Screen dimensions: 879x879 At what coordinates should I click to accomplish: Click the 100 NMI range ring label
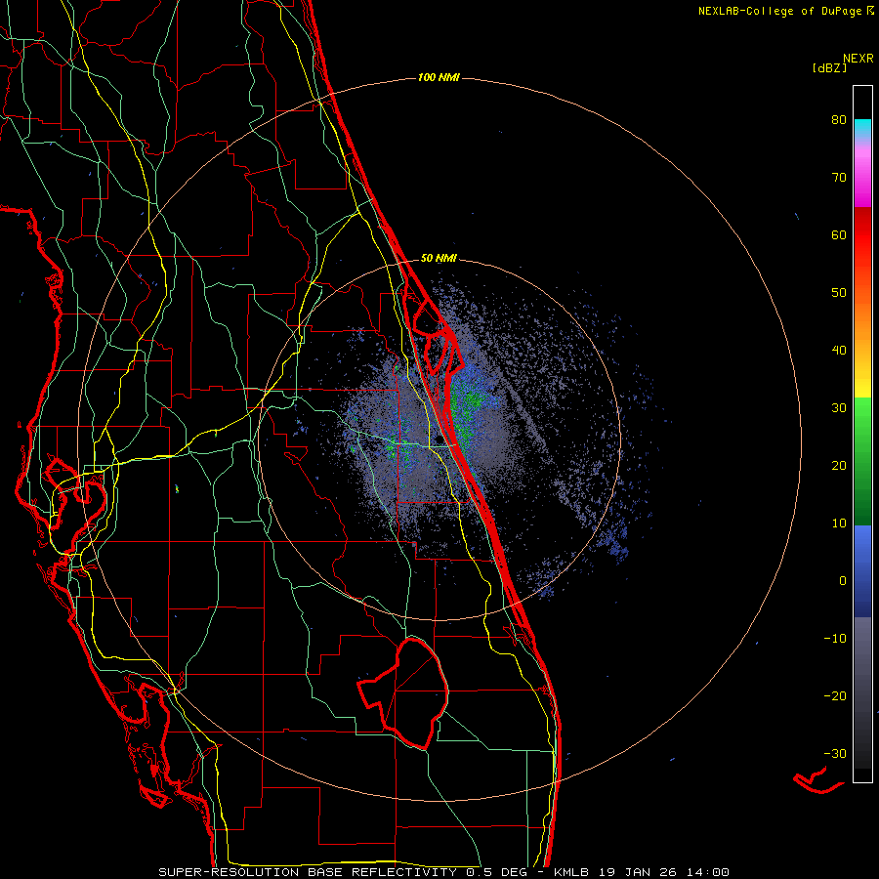pos(439,77)
